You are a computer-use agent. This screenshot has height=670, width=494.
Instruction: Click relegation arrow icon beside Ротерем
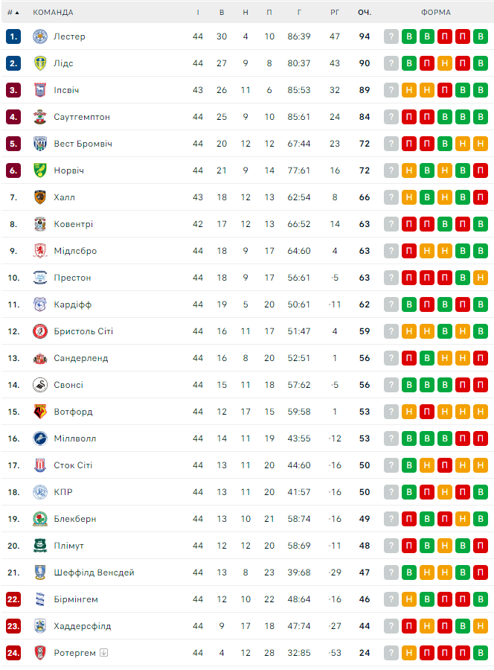(104, 653)
